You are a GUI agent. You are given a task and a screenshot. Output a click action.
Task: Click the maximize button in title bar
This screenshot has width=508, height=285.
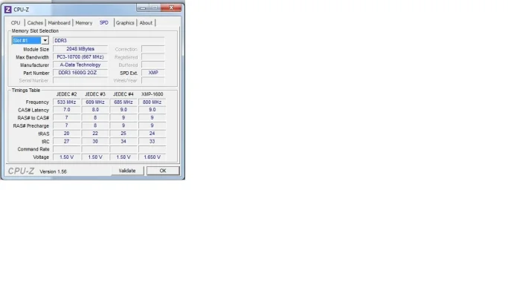155,7
